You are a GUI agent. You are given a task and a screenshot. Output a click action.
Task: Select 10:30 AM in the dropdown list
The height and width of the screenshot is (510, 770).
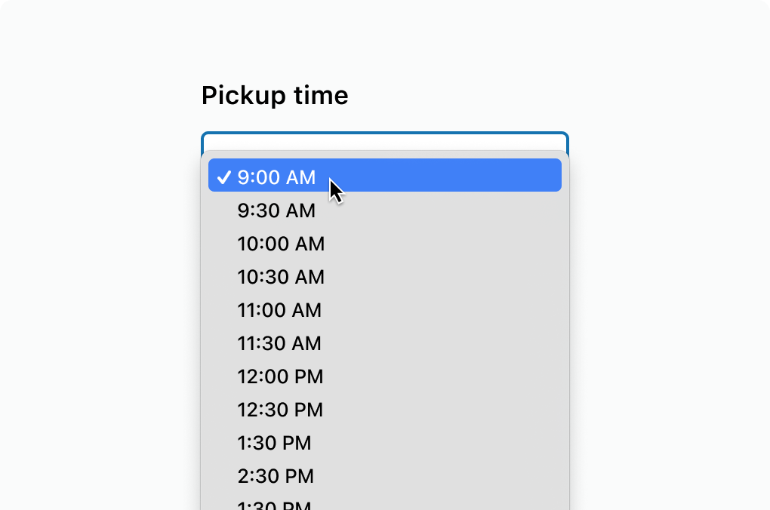(x=384, y=277)
